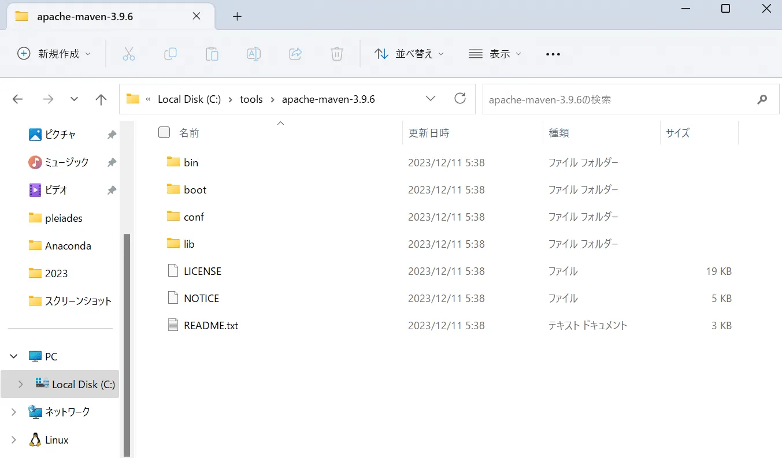
Task: Expand address bar history dropdown
Action: pos(431,99)
